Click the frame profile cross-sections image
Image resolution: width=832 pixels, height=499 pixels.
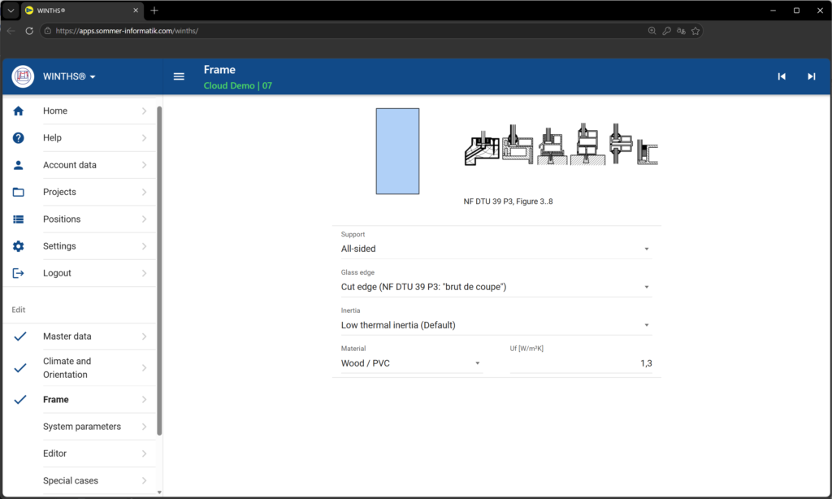point(561,145)
